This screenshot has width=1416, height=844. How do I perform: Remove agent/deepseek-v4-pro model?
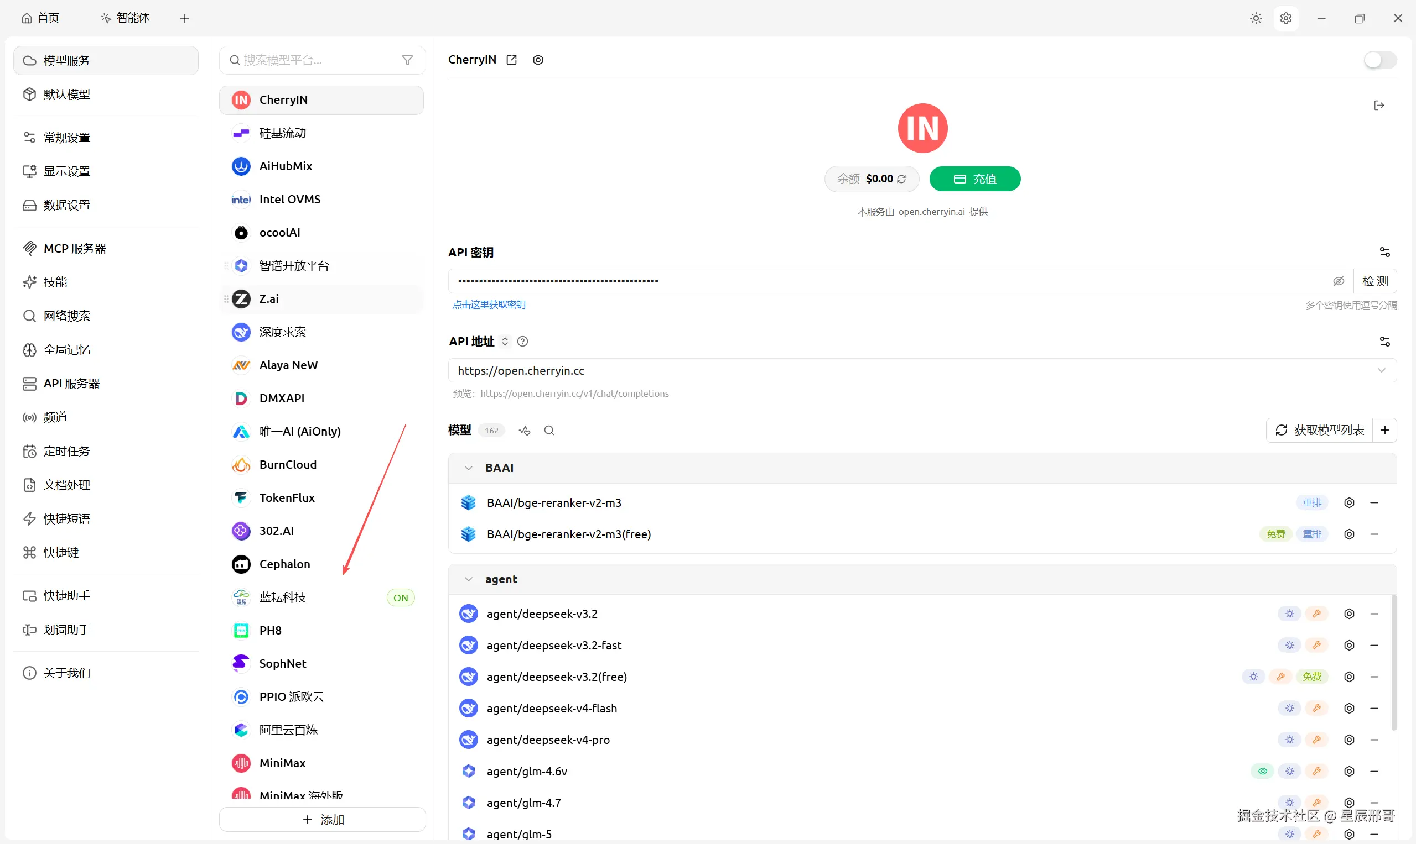pos(1374,740)
